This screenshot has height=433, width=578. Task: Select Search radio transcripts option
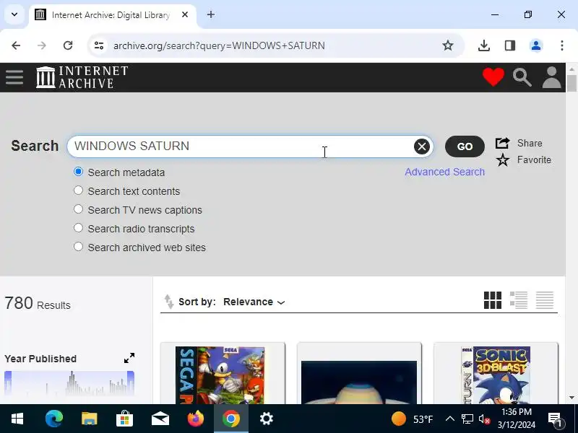pyautogui.click(x=78, y=228)
